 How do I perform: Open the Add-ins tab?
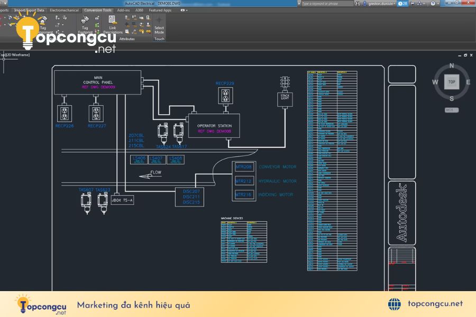coord(123,11)
